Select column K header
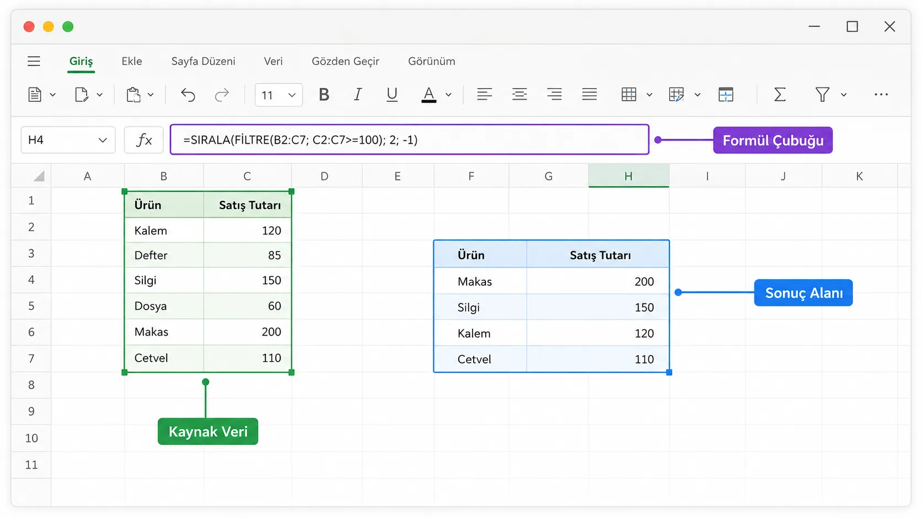Screen dimensions: 922x518 coord(859,176)
